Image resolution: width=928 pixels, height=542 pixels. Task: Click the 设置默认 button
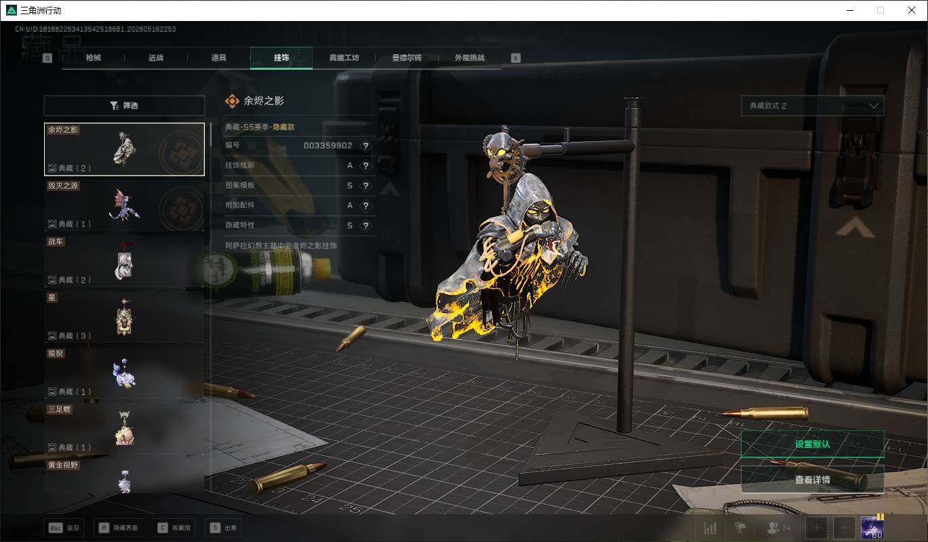(x=812, y=444)
